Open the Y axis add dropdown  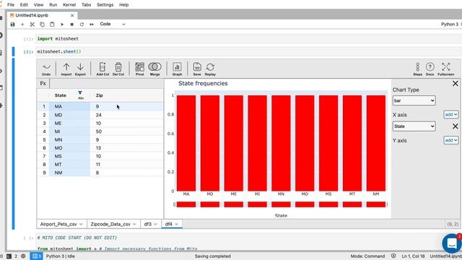[450, 140]
